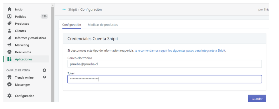Open Informes y estadísticas

click(x=30, y=38)
